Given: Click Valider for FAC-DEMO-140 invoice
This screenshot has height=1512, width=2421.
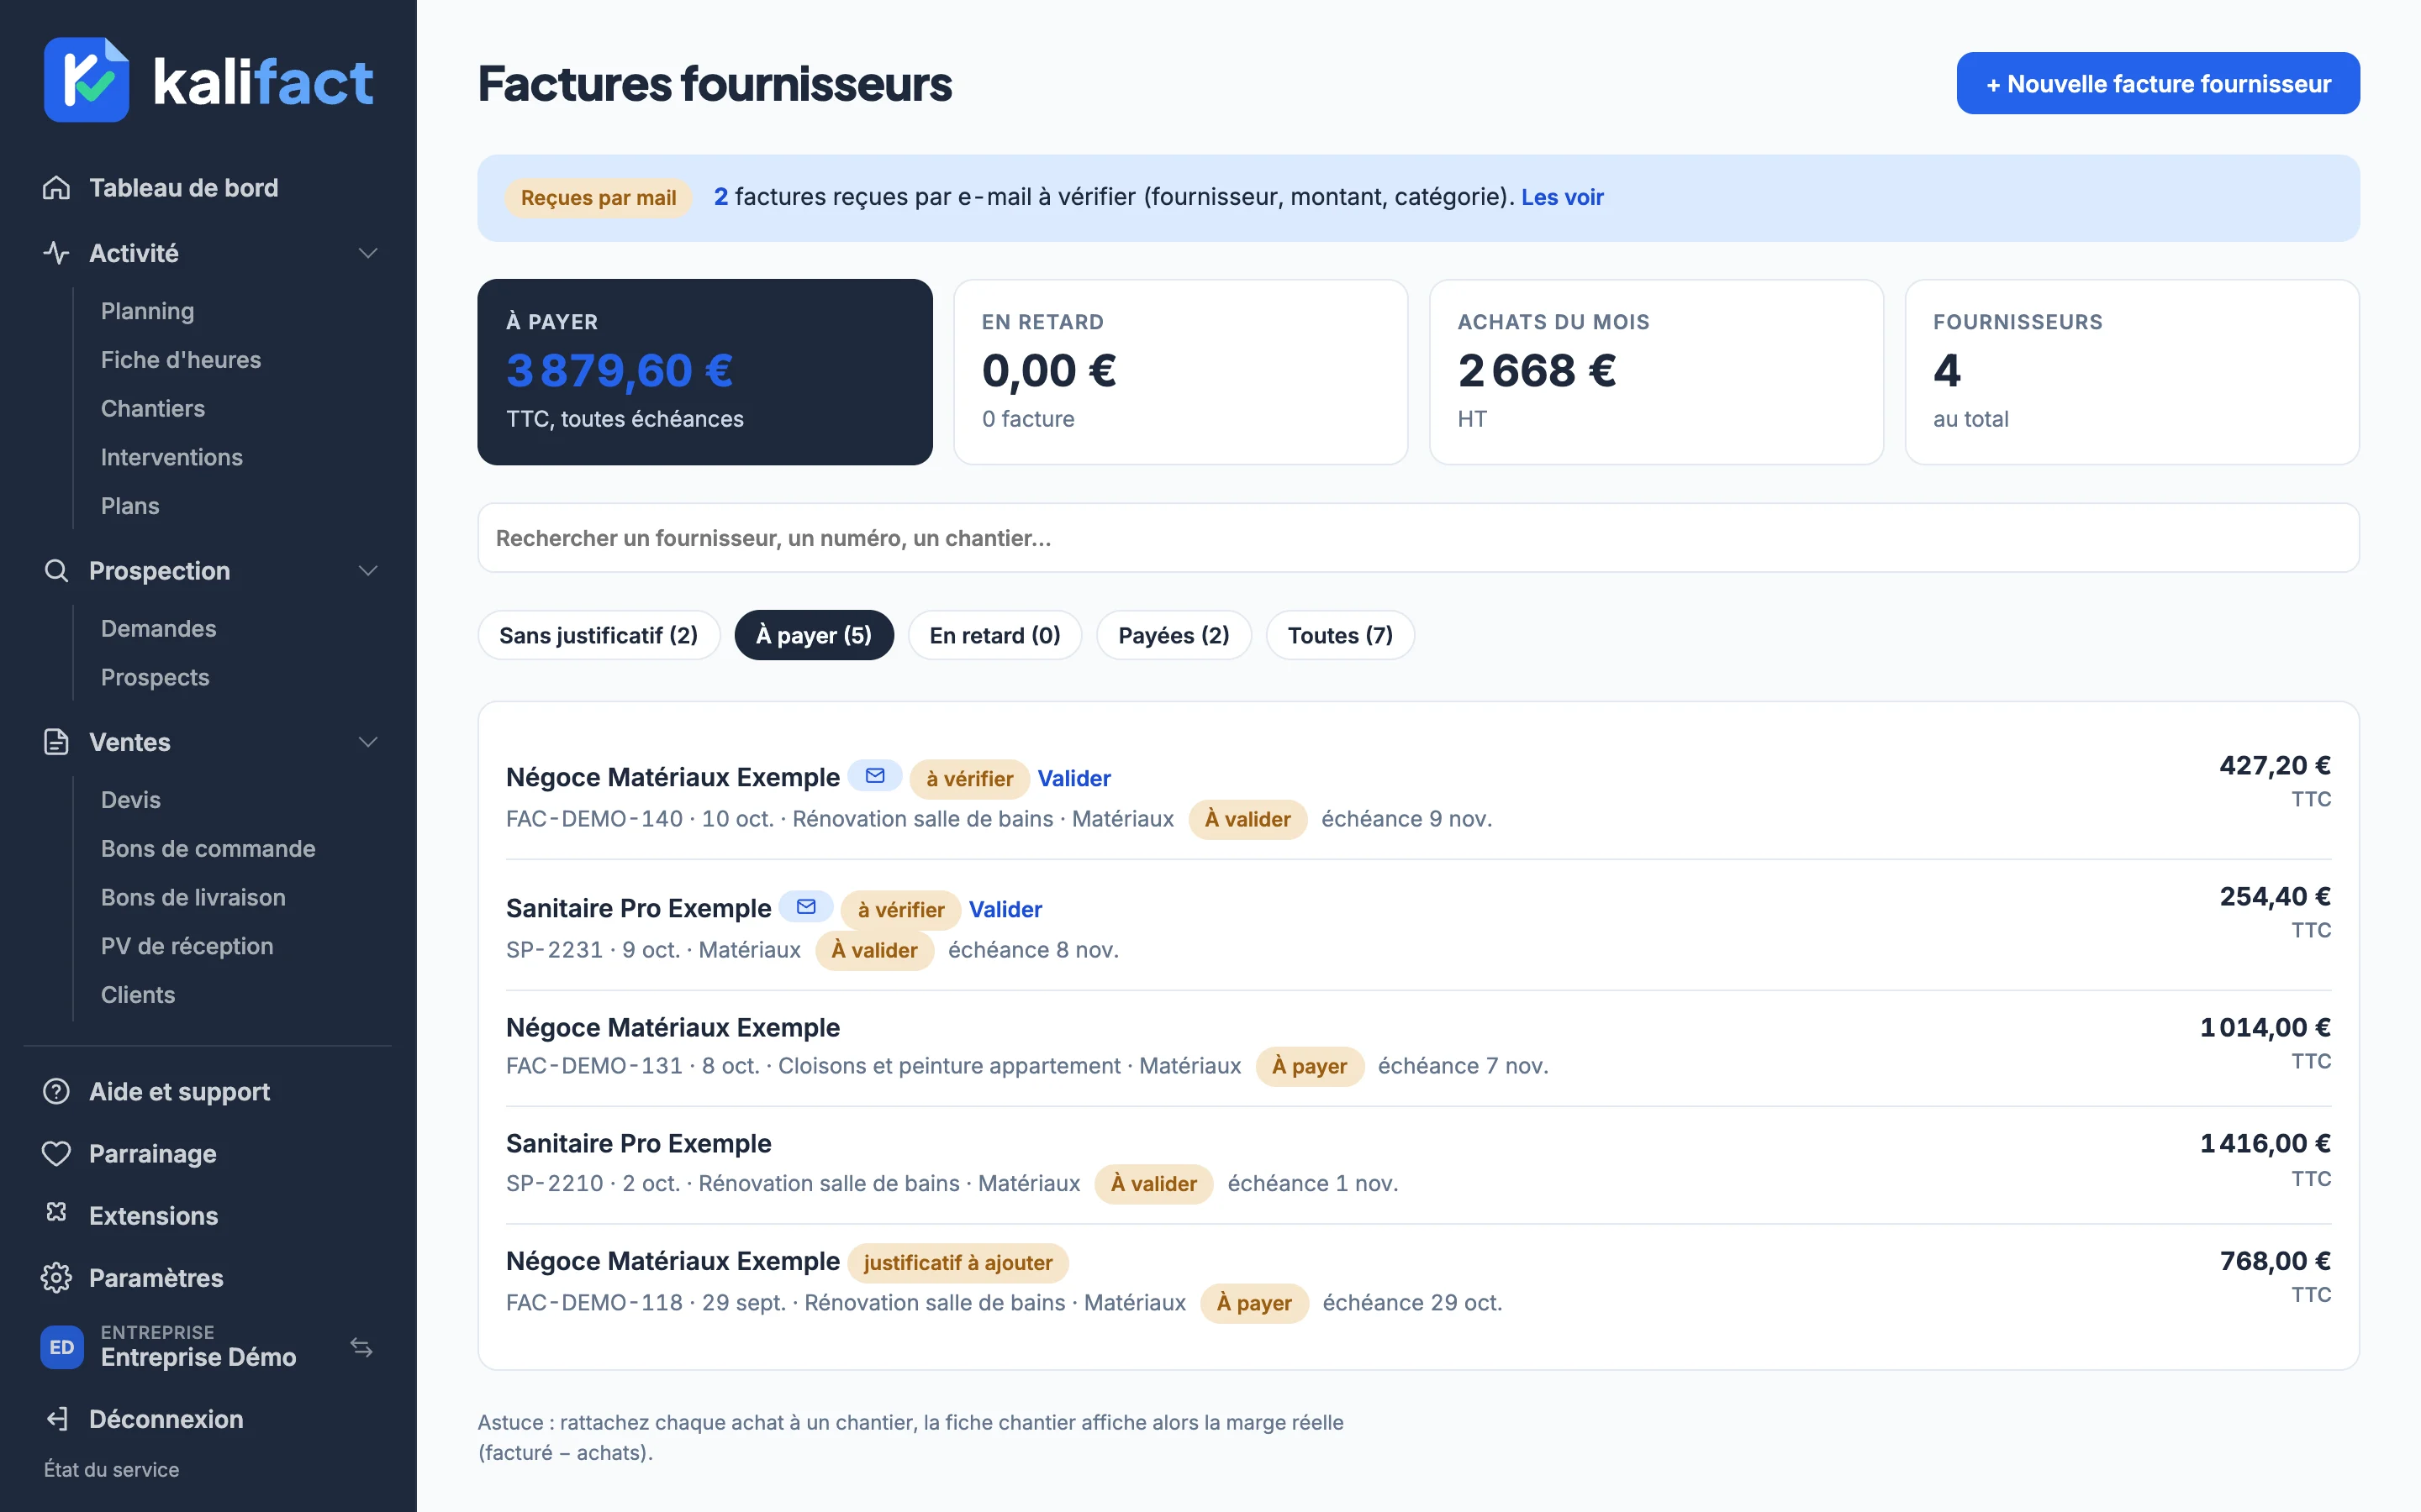Looking at the screenshot, I should click(1073, 778).
